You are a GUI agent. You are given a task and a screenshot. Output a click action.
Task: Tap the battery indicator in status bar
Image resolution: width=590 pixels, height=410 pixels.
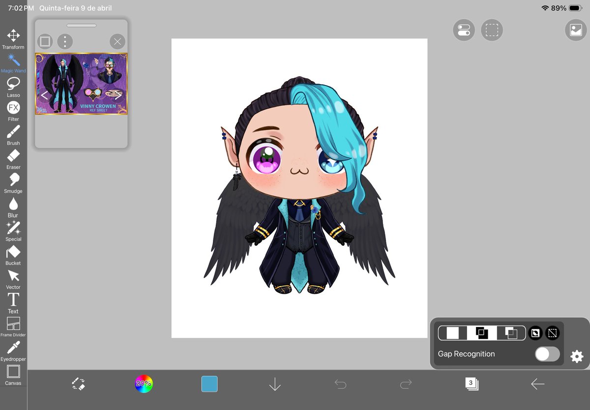[575, 8]
